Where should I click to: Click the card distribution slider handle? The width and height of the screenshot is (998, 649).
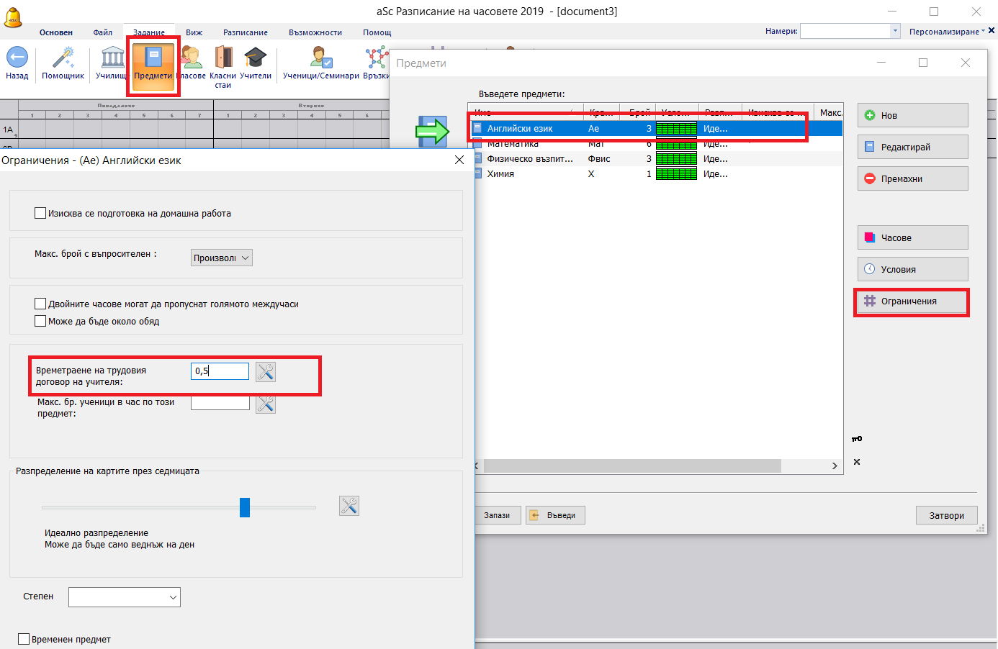245,507
